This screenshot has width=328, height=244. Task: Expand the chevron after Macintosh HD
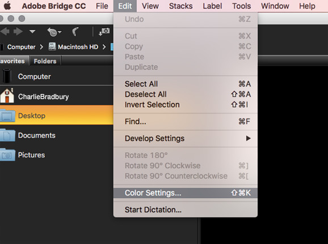click(x=104, y=47)
